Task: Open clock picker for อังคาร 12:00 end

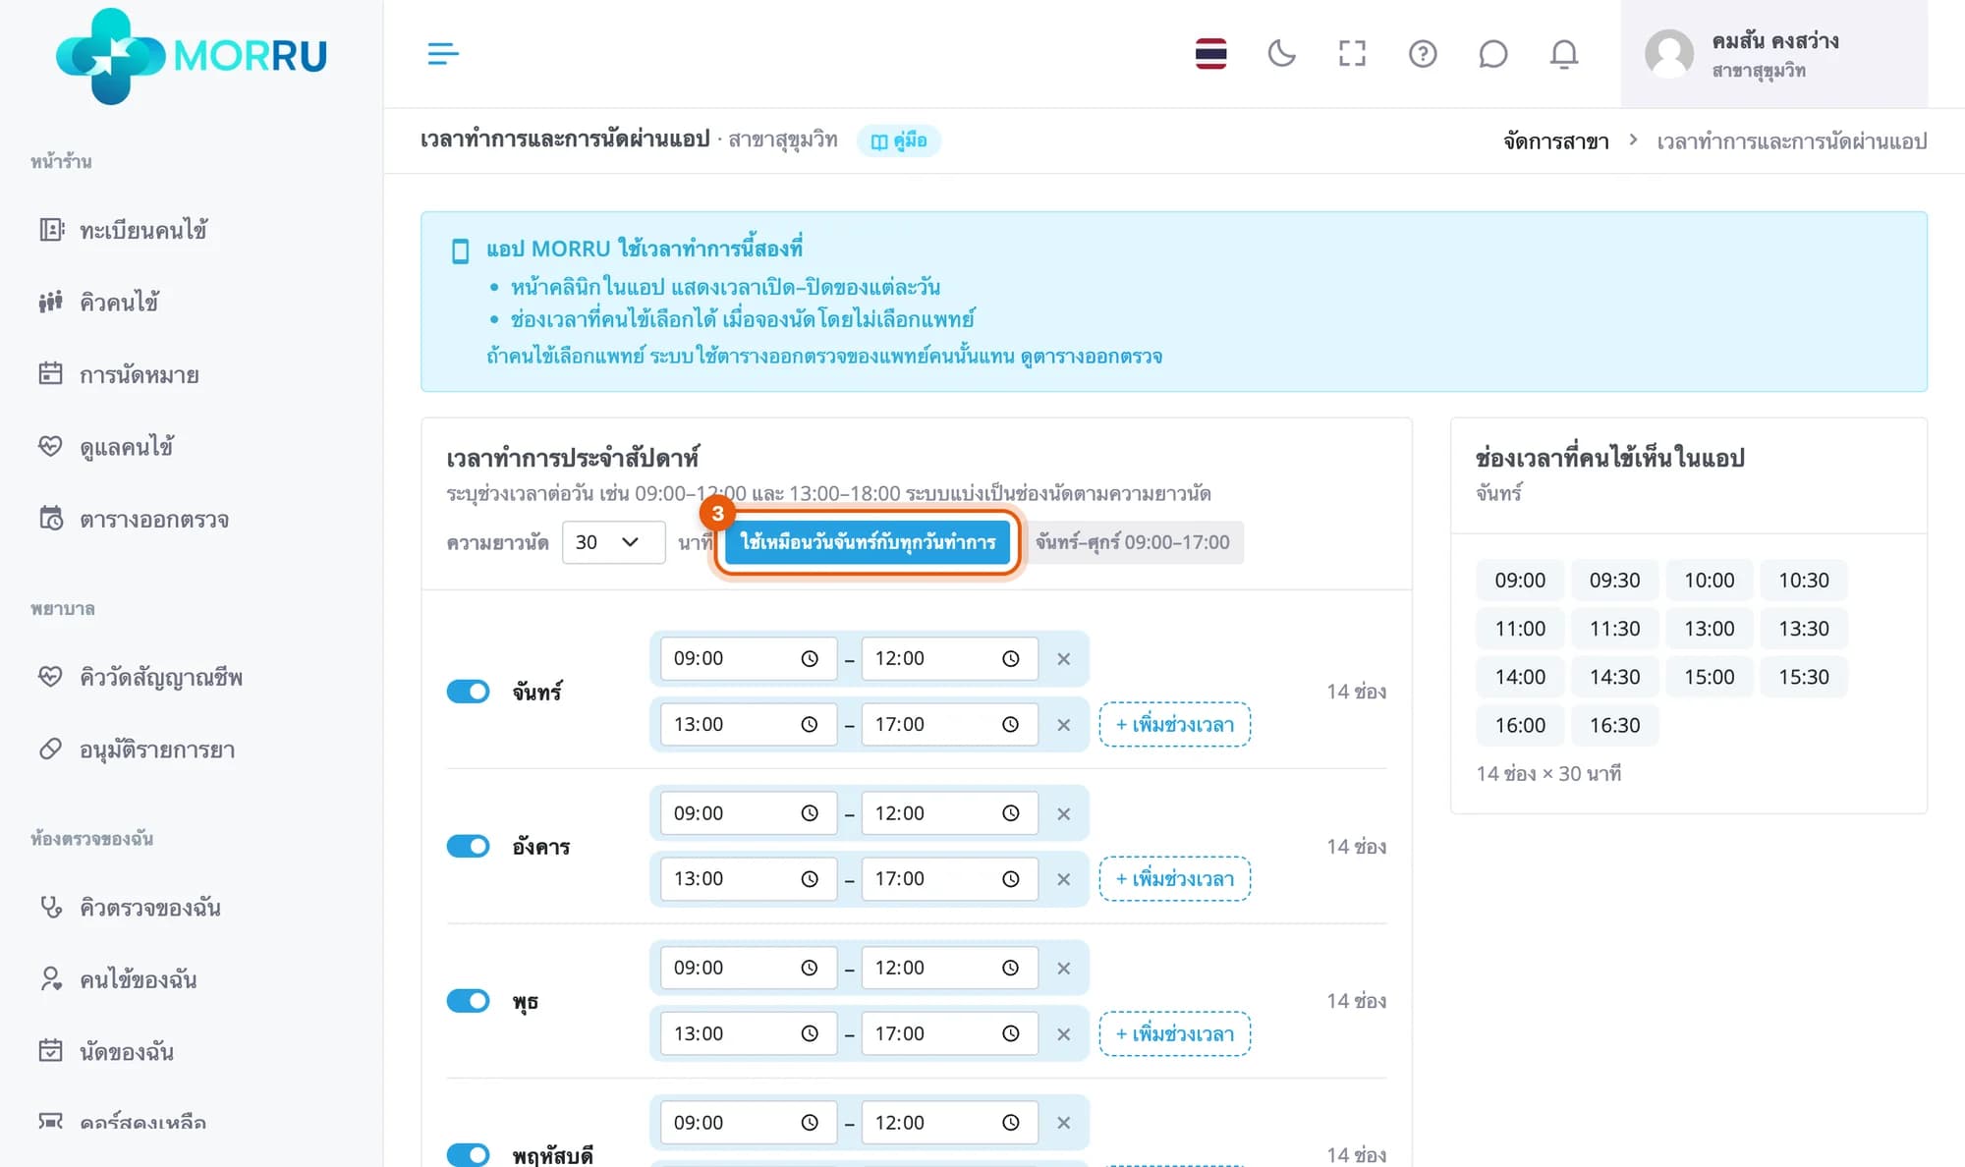Action: [x=1010, y=813]
